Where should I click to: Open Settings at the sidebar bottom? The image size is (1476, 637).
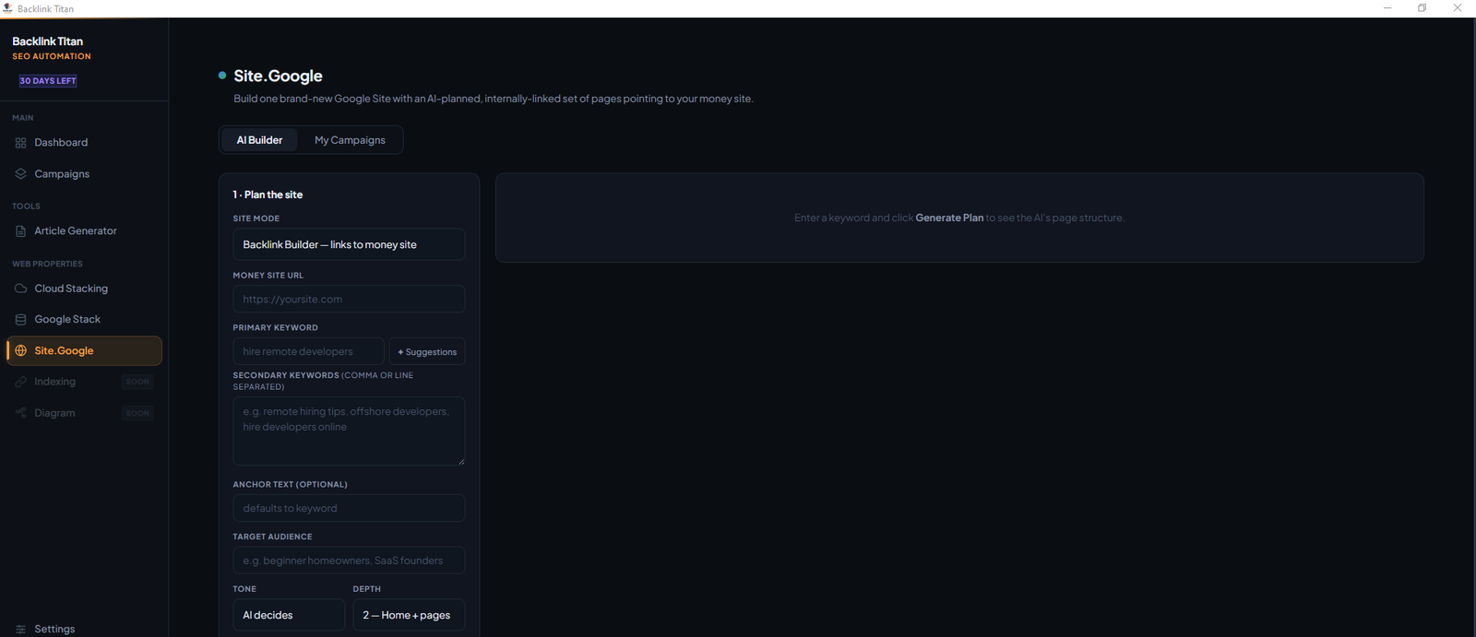(x=84, y=629)
